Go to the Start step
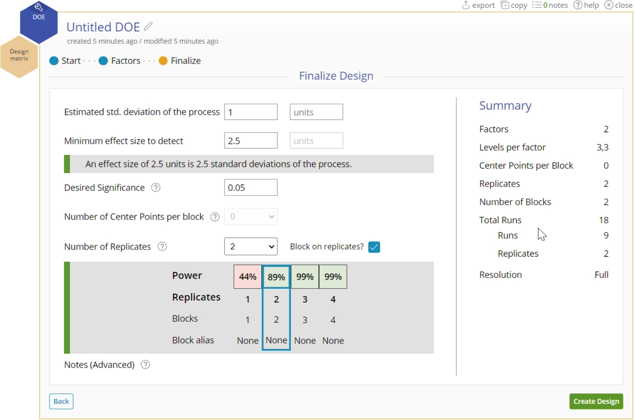The image size is (635, 420). click(65, 61)
